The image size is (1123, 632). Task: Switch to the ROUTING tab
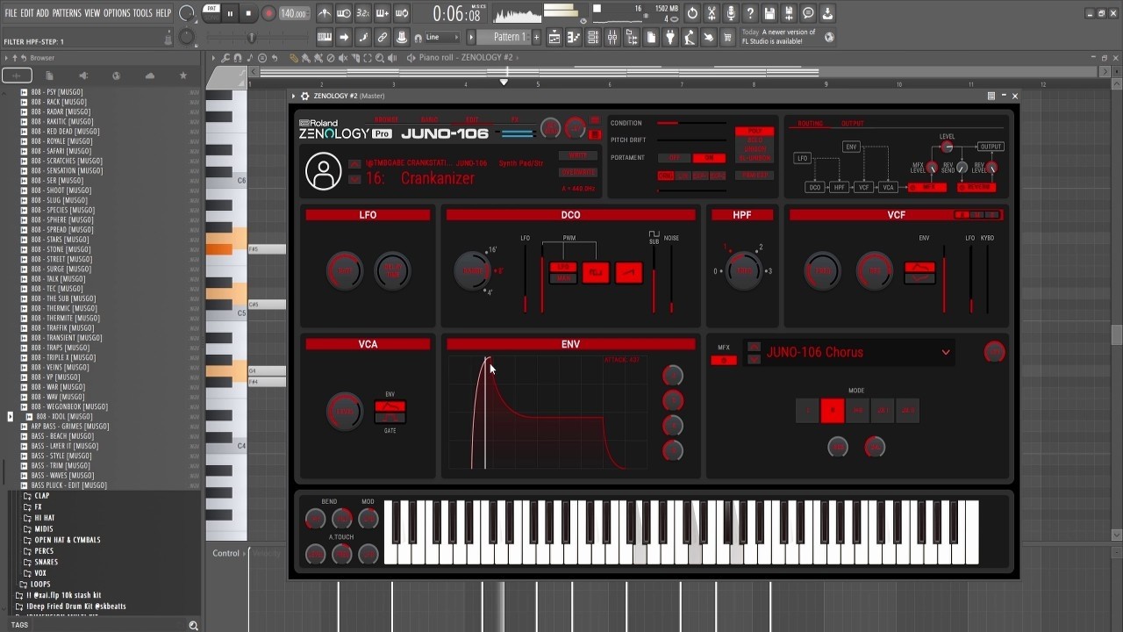(810, 124)
